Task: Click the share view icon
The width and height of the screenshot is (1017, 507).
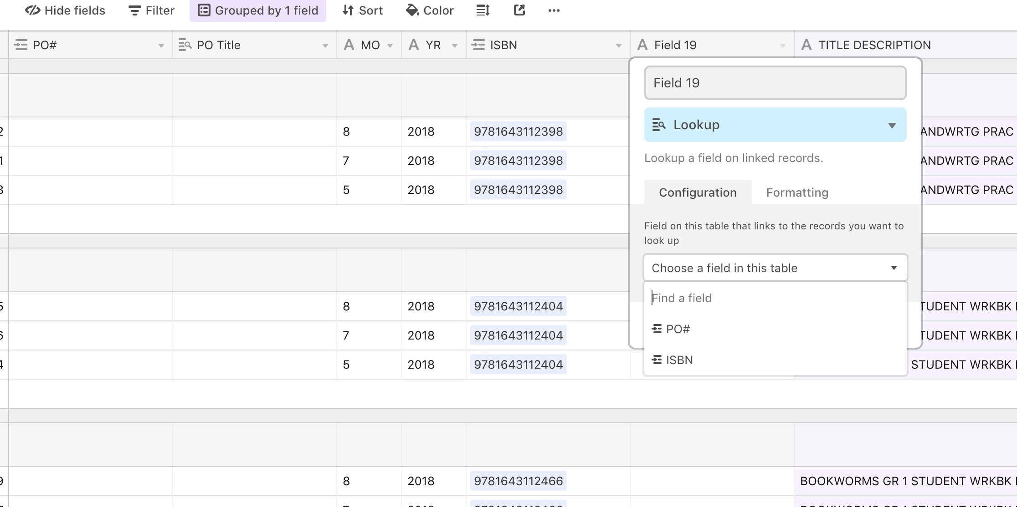Action: pos(519,10)
